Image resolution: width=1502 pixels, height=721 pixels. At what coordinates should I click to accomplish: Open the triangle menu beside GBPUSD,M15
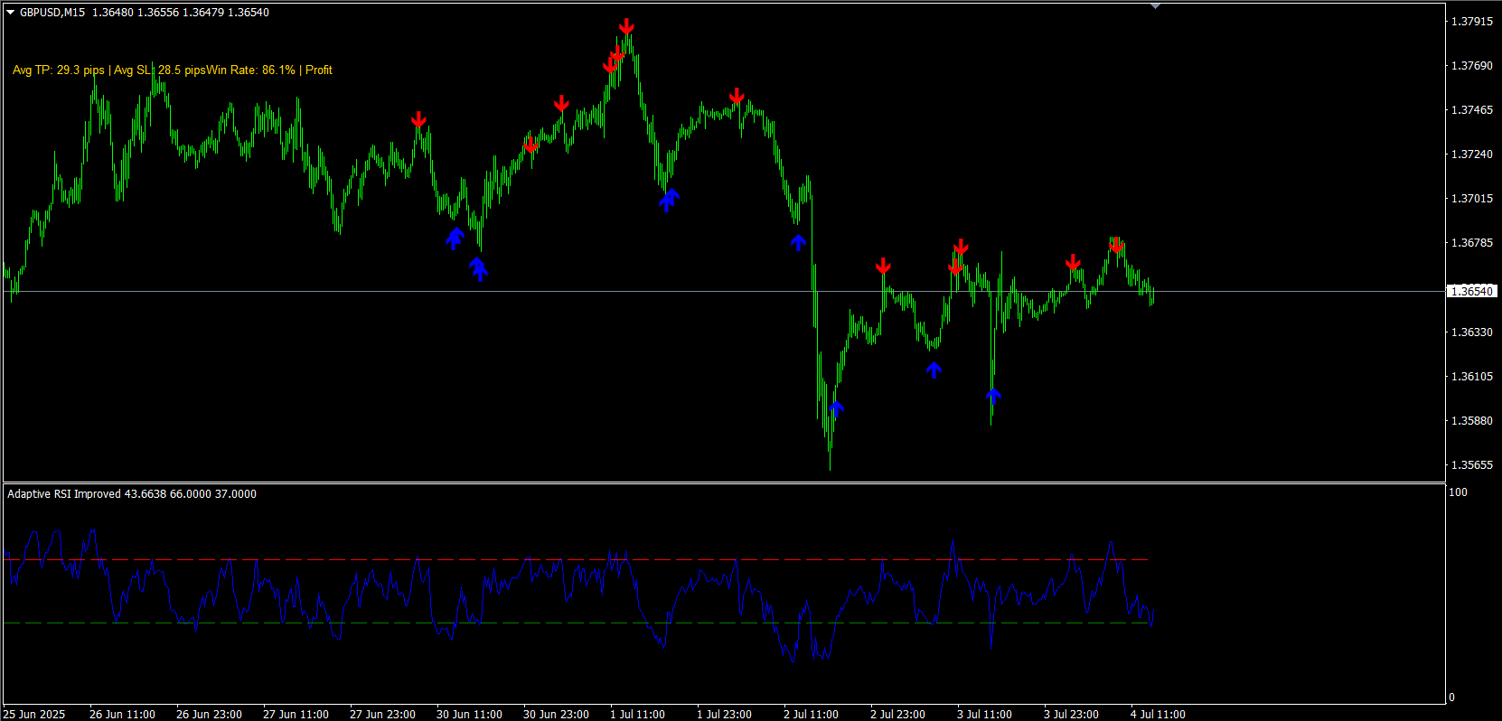point(11,13)
